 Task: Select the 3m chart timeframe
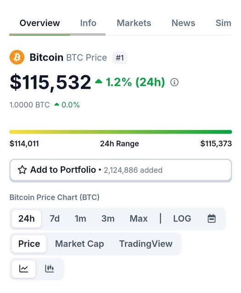pos(108,219)
